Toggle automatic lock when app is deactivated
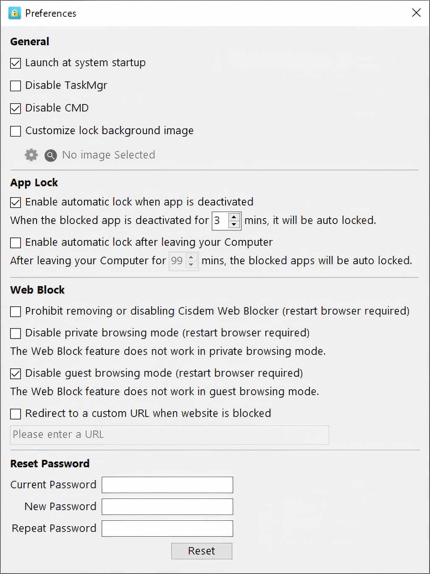 tap(16, 203)
